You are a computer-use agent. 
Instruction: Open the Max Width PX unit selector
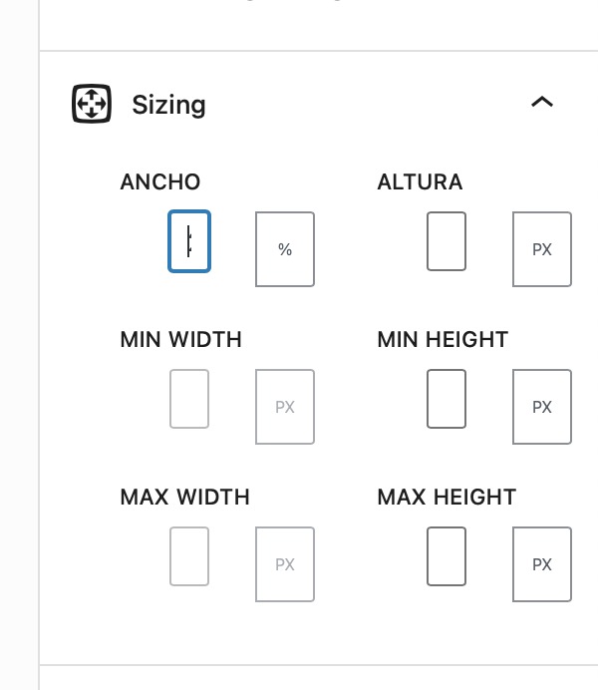tap(285, 564)
